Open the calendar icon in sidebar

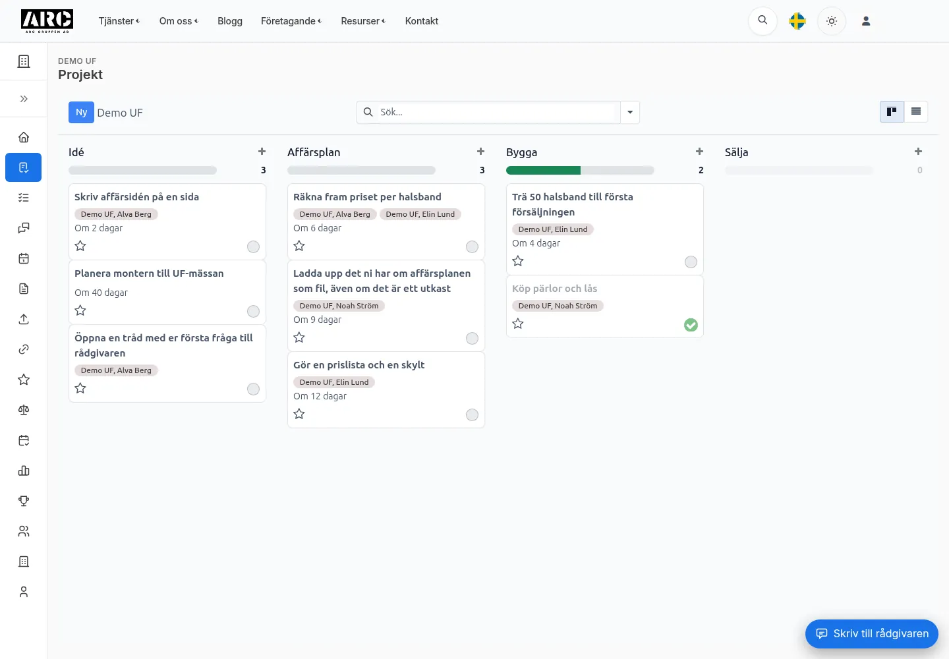point(24,258)
